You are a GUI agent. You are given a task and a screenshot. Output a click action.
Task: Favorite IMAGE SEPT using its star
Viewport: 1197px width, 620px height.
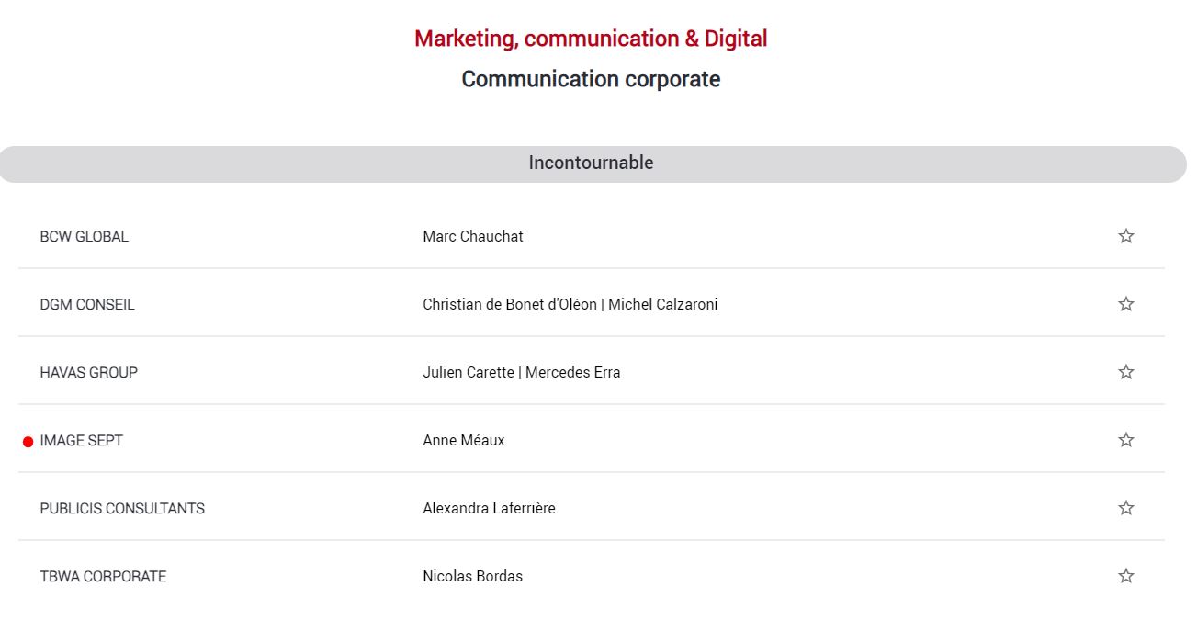tap(1125, 440)
